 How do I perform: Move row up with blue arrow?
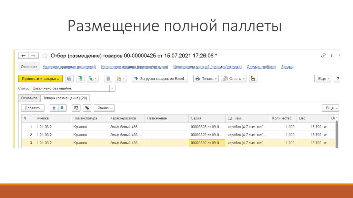[x=54, y=108]
